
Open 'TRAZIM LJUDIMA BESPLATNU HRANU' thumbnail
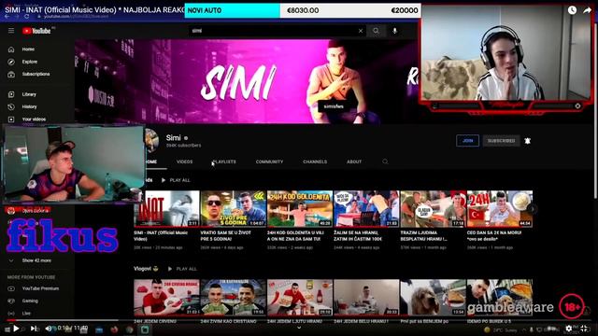[x=434, y=209]
